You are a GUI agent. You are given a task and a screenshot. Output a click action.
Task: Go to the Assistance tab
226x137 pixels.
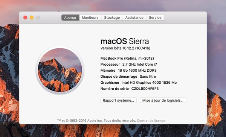click(134, 18)
